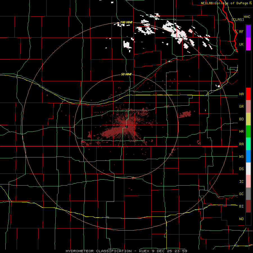Click the "HR" legend label

click(x=241, y=132)
